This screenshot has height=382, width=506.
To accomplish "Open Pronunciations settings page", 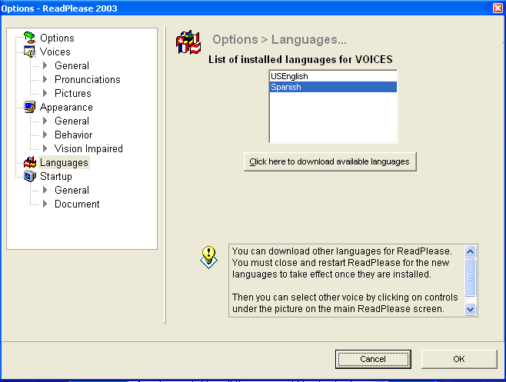I will 88,79.
